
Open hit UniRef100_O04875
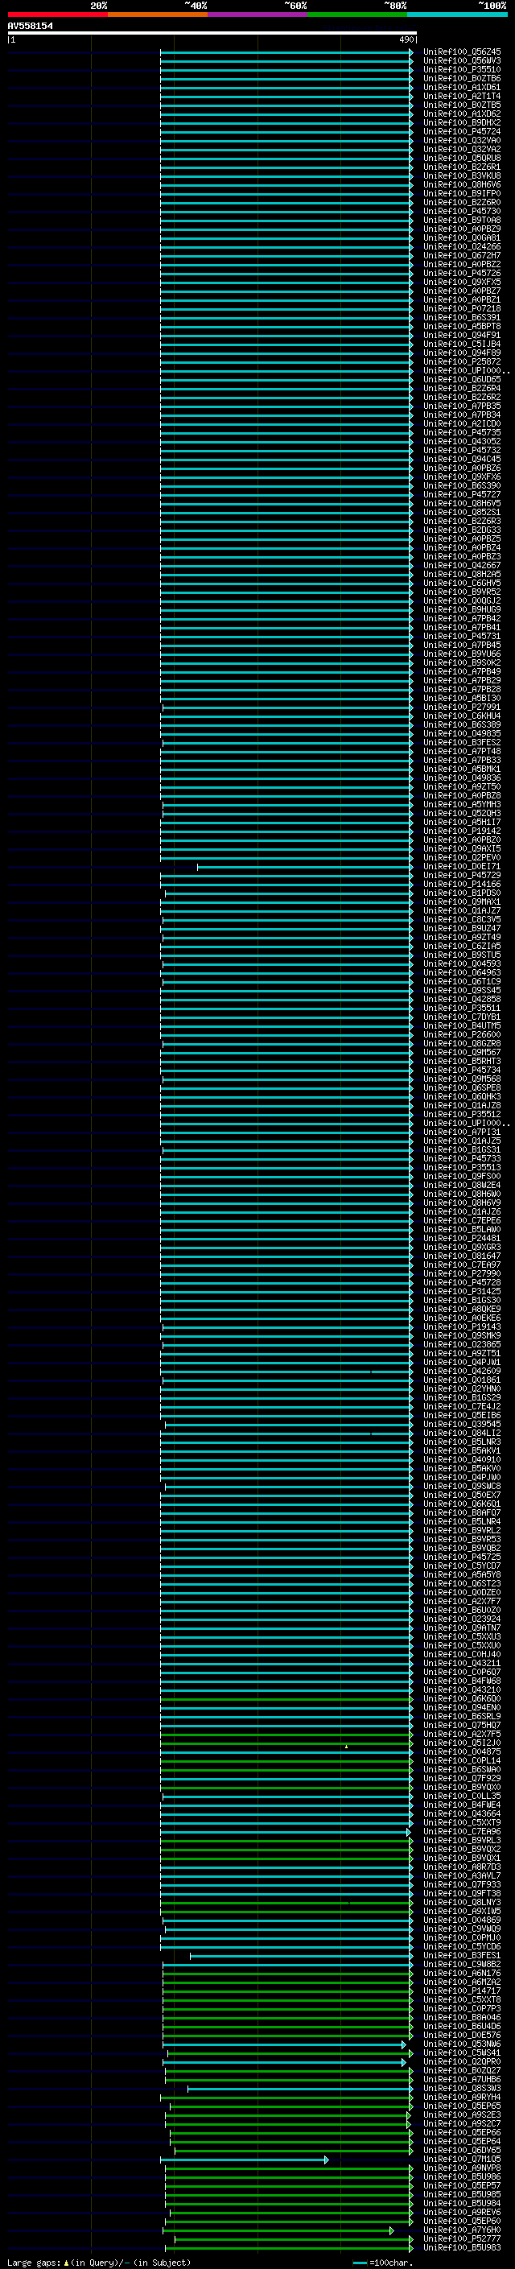click(x=461, y=1751)
